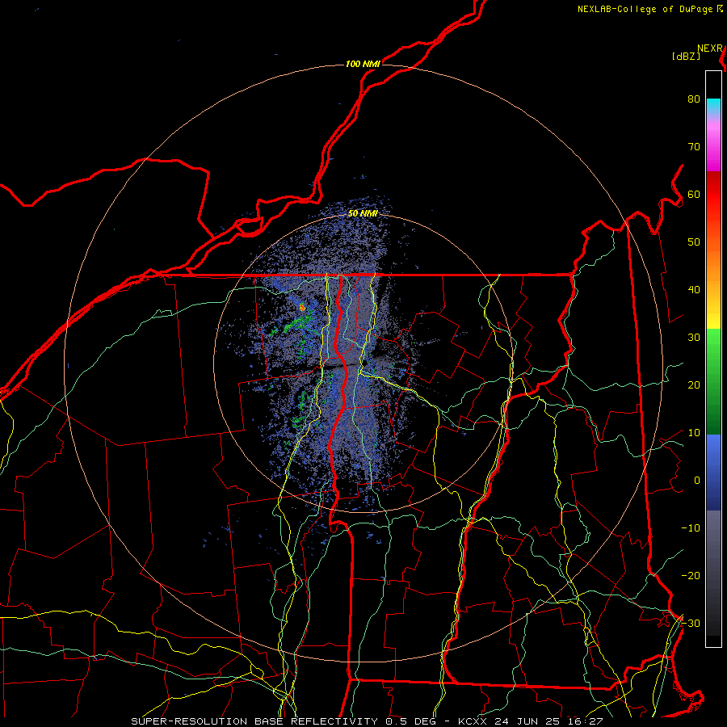This screenshot has height=727, width=727.
Task: Click the -10 value on color scale
Action: [x=691, y=528]
